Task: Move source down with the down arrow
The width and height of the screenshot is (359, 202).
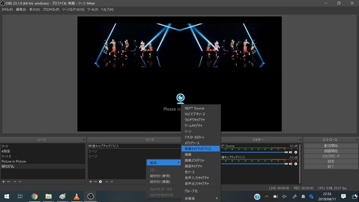Action: 112,182
